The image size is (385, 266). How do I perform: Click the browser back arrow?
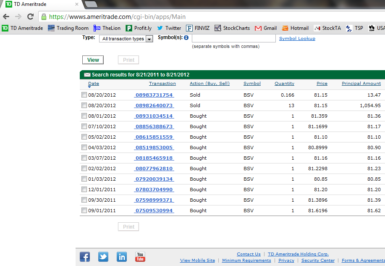coord(6,17)
